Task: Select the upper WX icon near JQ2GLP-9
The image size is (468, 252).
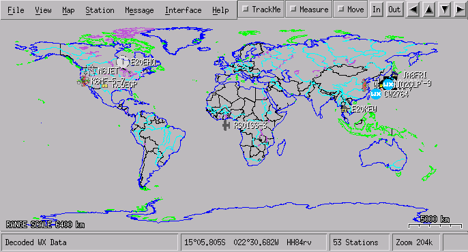Action: pos(388,84)
